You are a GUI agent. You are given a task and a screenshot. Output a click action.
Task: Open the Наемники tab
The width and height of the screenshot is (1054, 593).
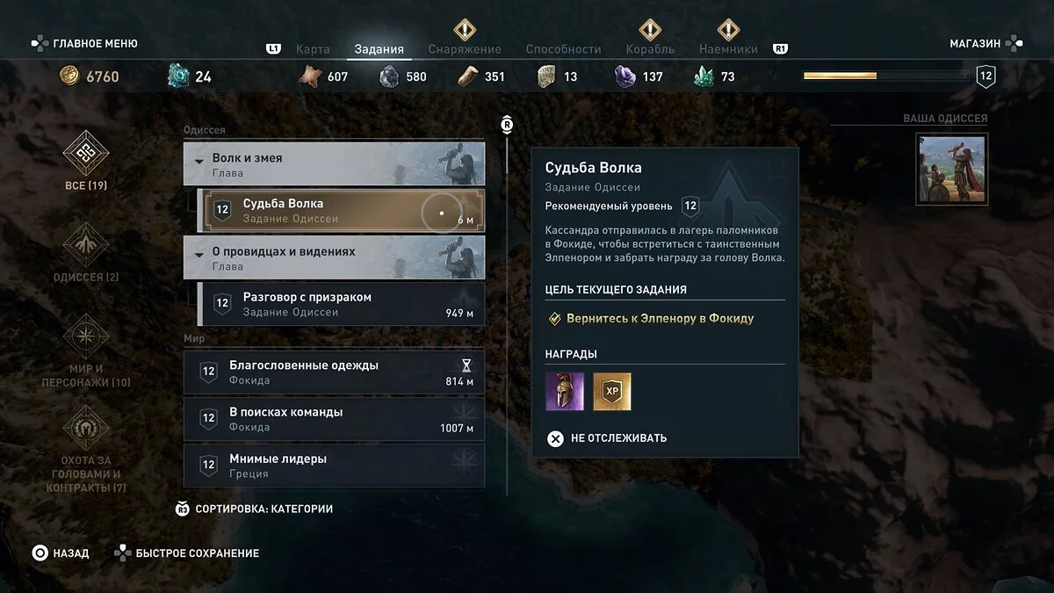point(728,49)
